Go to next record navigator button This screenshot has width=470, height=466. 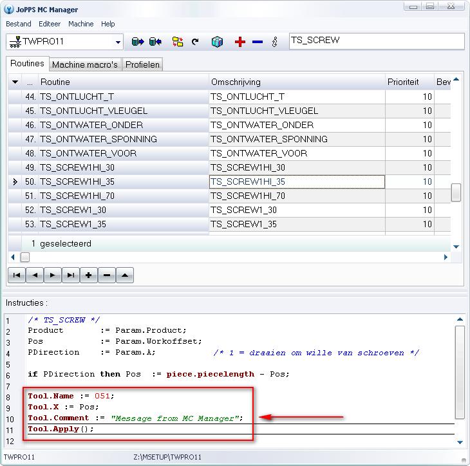[x=52, y=275]
